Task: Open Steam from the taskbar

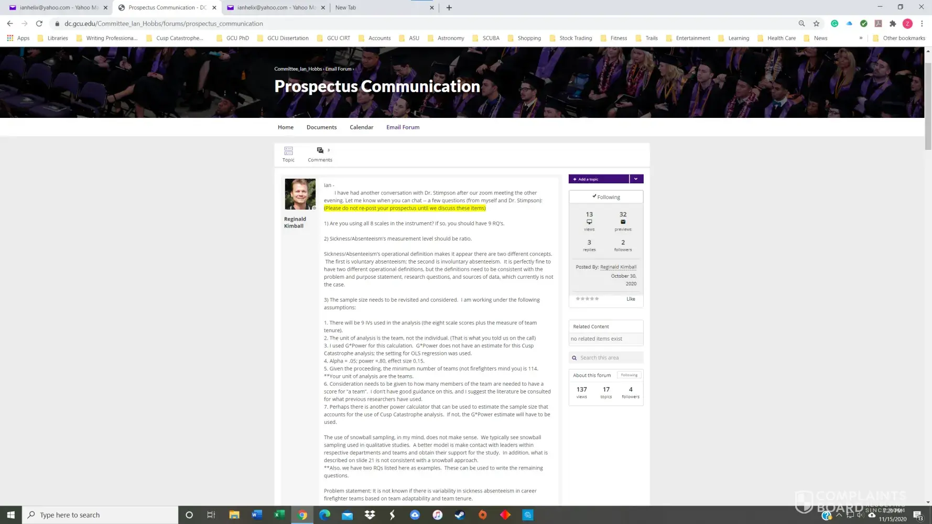Action: click(460, 515)
